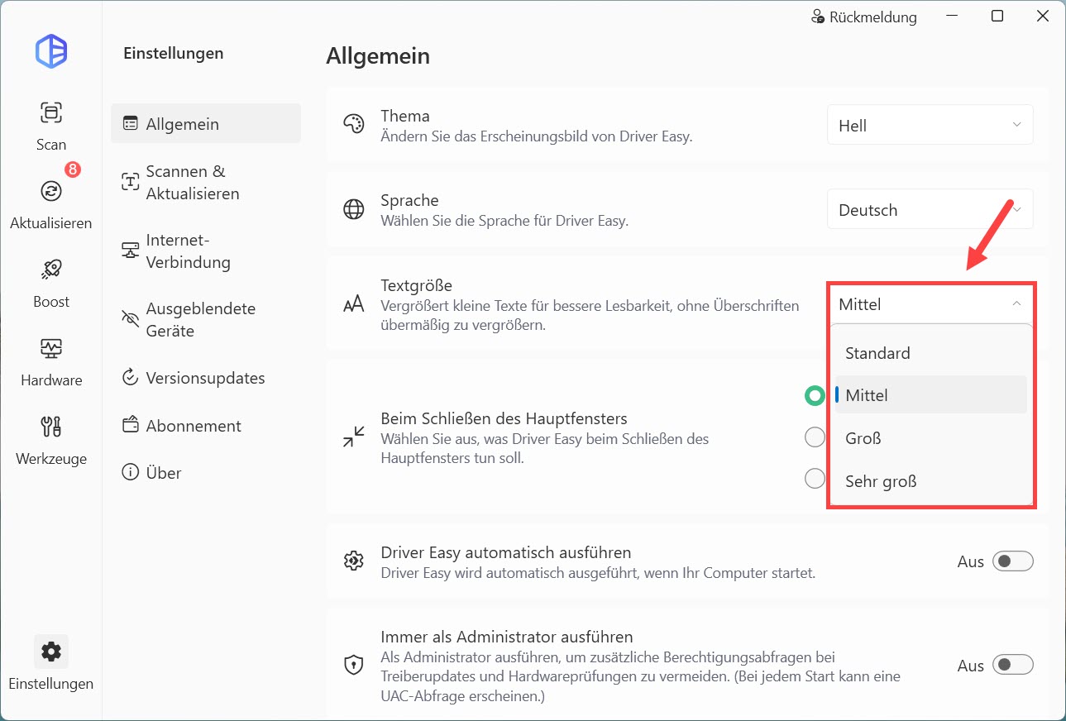1066x721 pixels.
Task: Toggle Driver Easy automatisch ausführen switch
Action: [x=1013, y=561]
